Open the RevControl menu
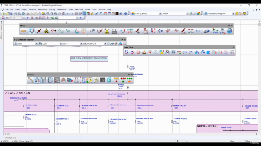261x146 pixels. (42, 9)
